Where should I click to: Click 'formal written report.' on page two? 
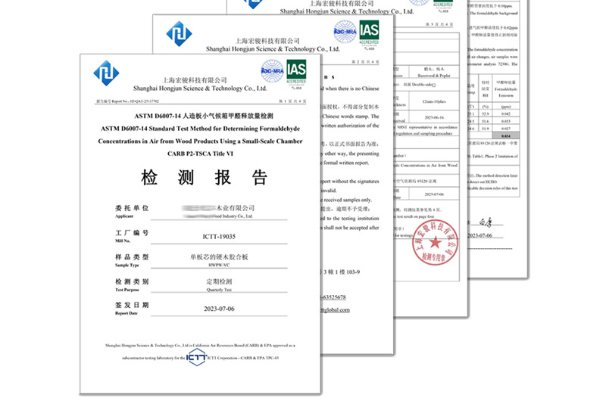pyautogui.click(x=346, y=163)
